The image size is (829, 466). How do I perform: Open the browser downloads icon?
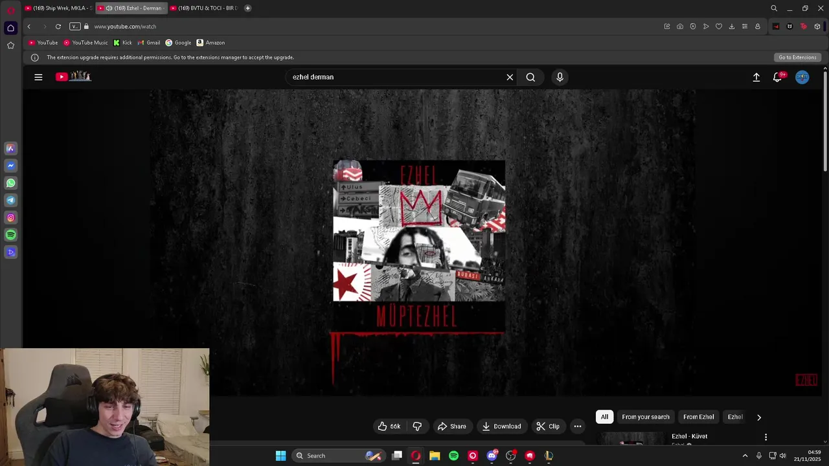pos(732,27)
